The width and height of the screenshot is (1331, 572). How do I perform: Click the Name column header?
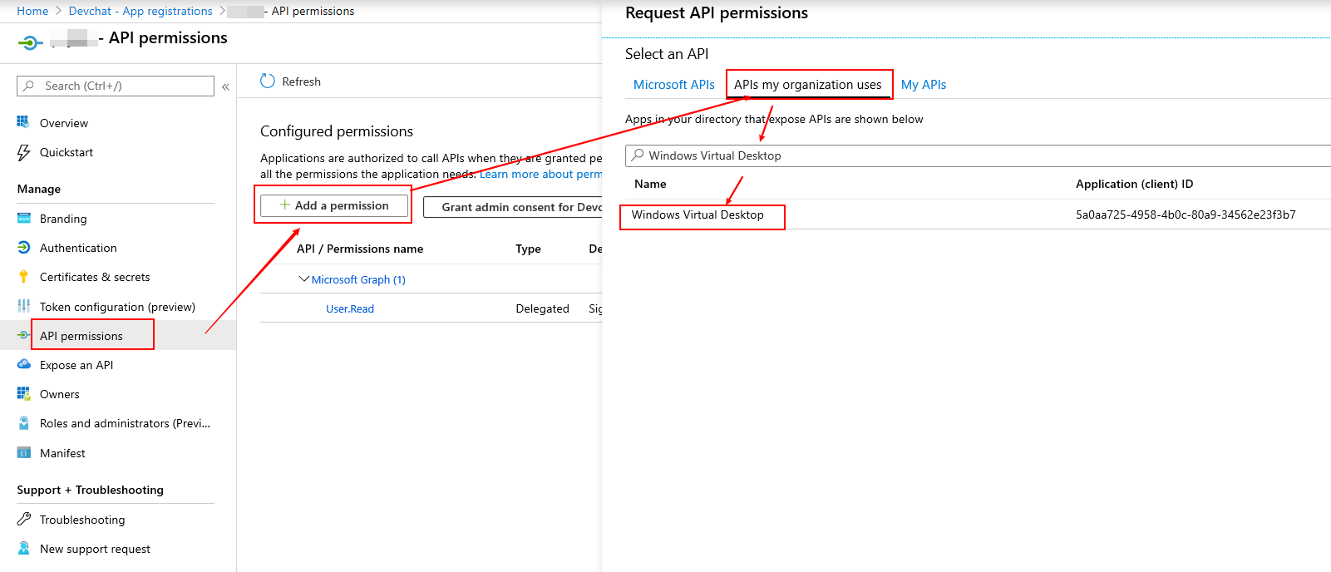click(x=650, y=184)
